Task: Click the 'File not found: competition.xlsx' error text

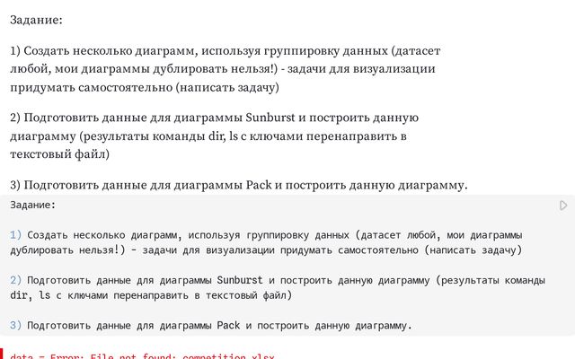Action: (182, 356)
